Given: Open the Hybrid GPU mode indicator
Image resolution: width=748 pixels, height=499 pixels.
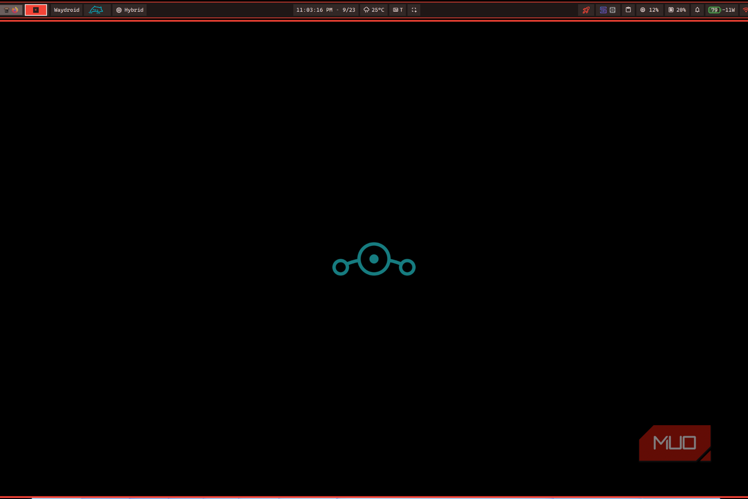Looking at the screenshot, I should [130, 10].
